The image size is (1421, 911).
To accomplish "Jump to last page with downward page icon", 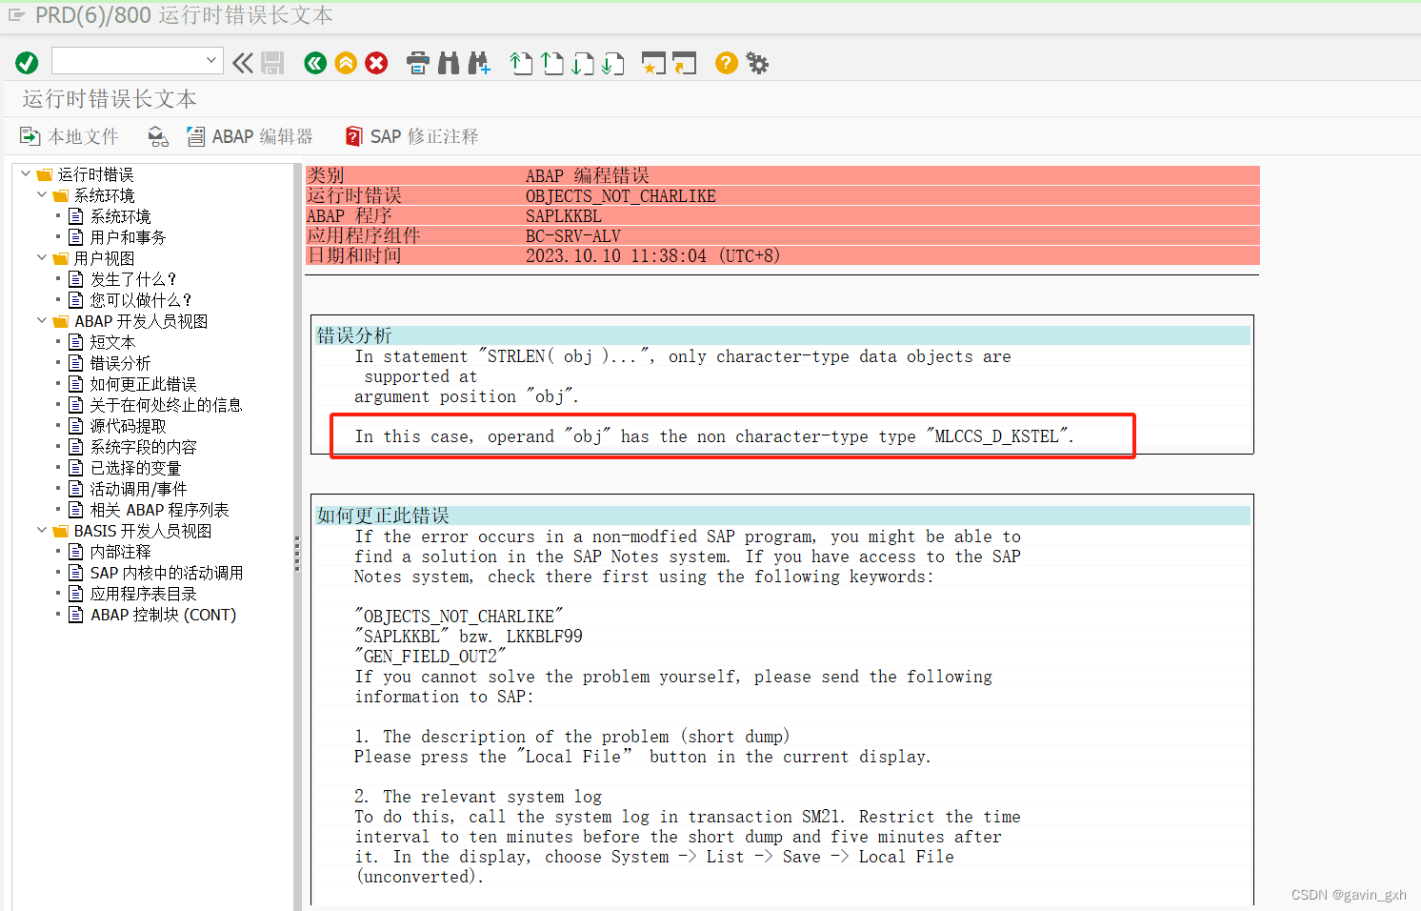I will [x=612, y=63].
